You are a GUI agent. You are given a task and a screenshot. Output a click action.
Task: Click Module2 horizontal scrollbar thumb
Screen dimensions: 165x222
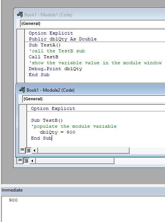[x=84, y=150]
